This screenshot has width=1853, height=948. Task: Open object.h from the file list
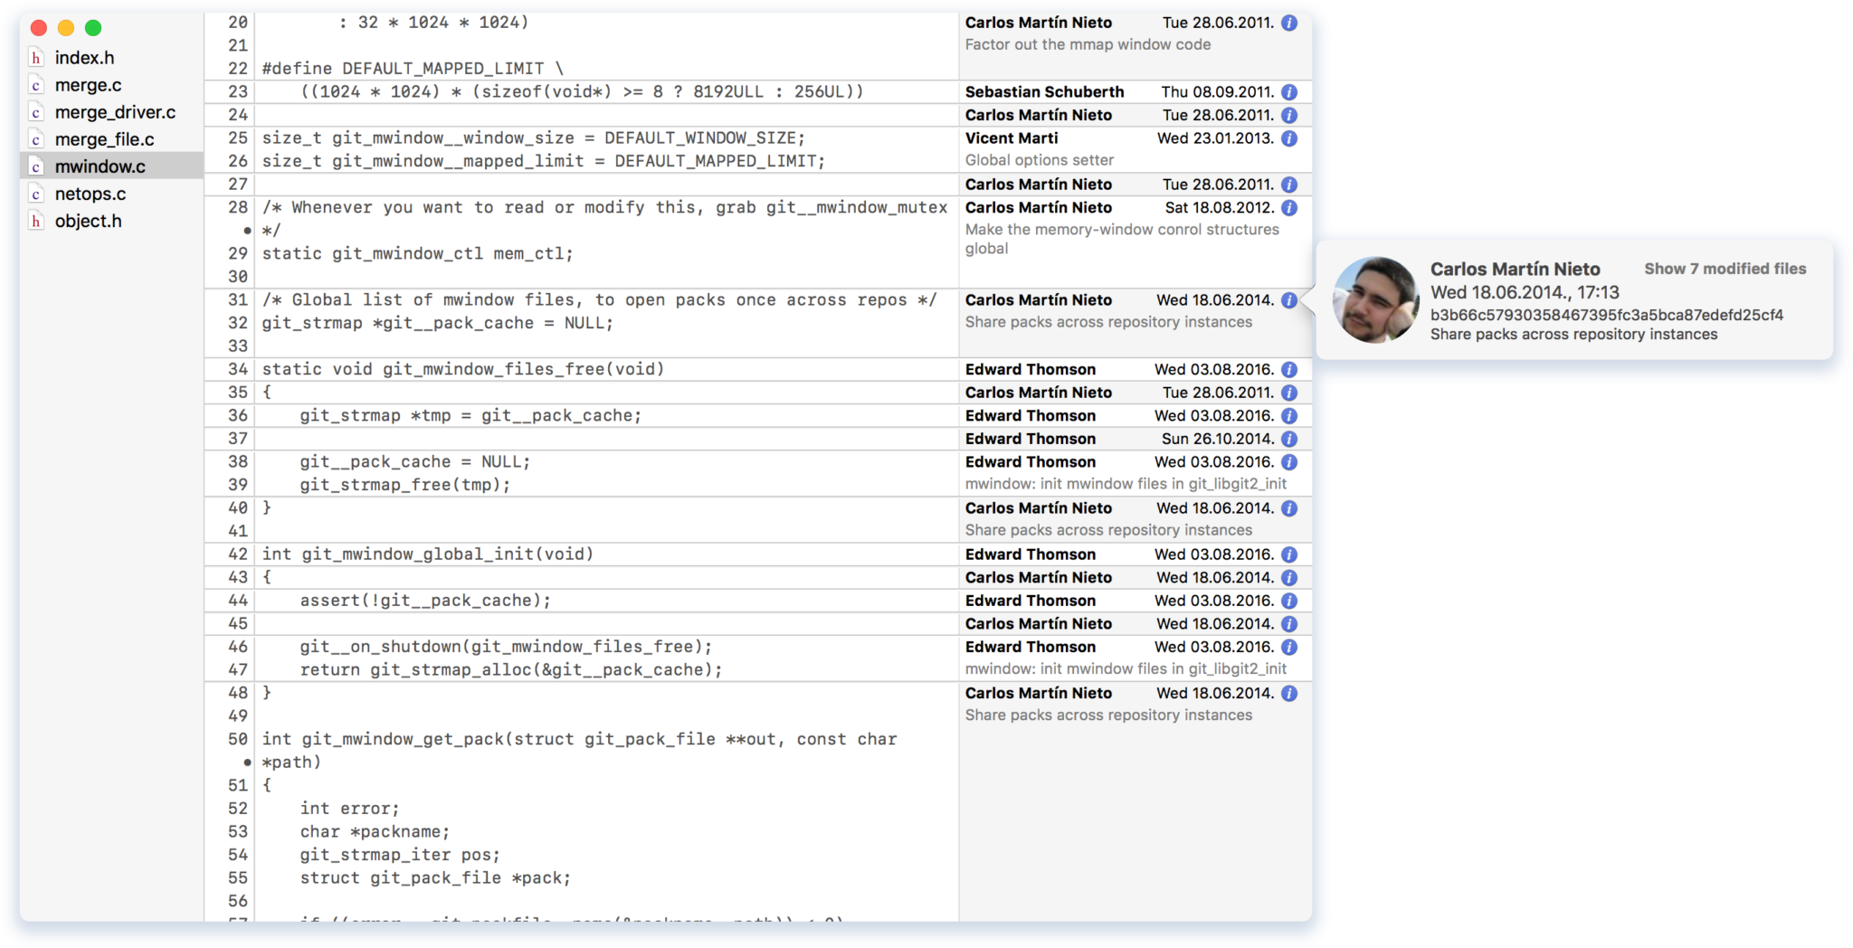pos(88,221)
